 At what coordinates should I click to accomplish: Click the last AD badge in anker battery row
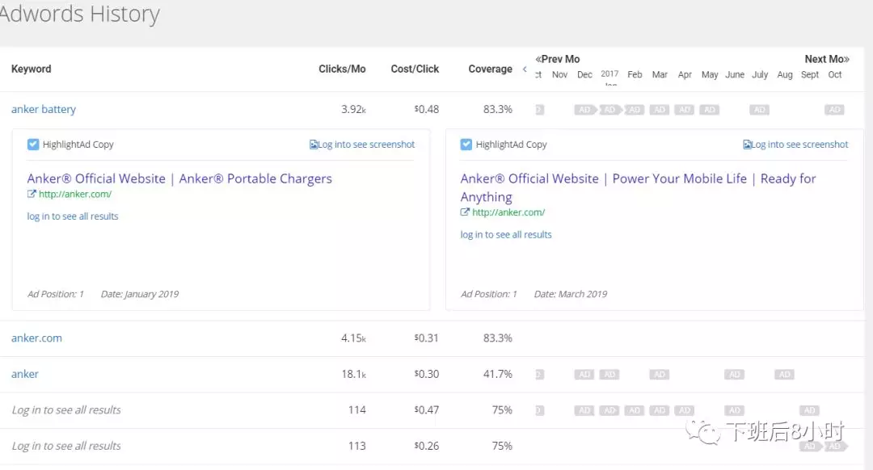pyautogui.click(x=834, y=110)
